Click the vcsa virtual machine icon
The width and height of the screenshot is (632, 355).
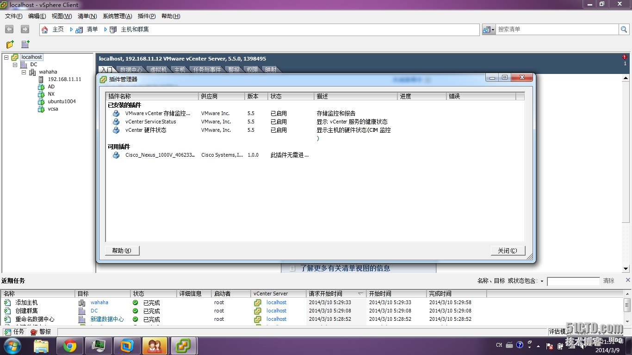tap(41, 109)
